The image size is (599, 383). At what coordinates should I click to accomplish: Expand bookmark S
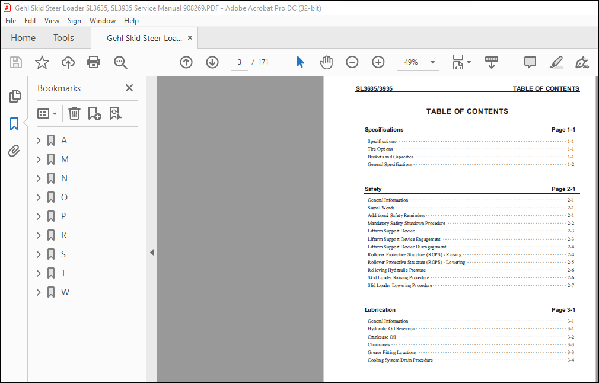[39, 254]
